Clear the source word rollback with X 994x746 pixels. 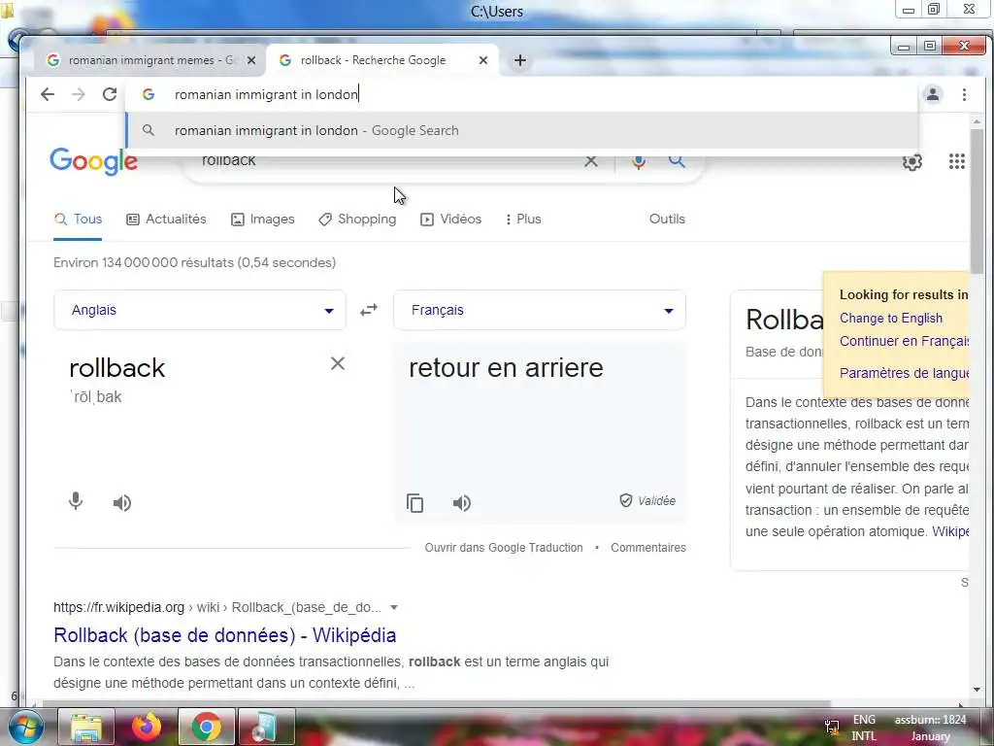point(338,363)
